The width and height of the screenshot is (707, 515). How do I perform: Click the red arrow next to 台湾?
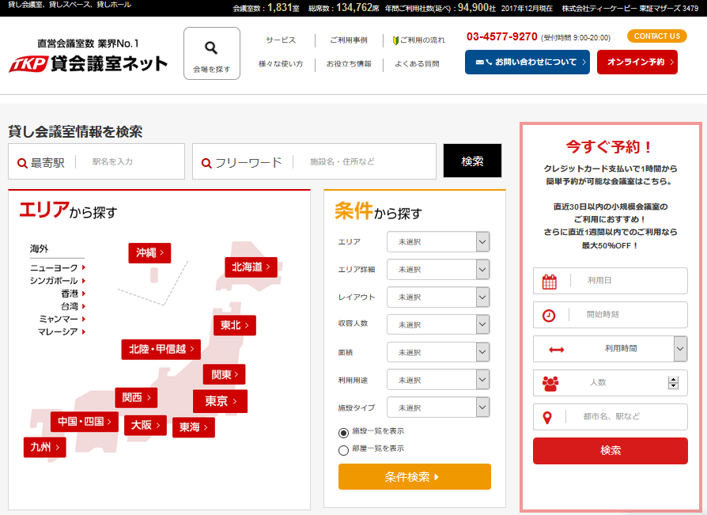[x=84, y=306]
